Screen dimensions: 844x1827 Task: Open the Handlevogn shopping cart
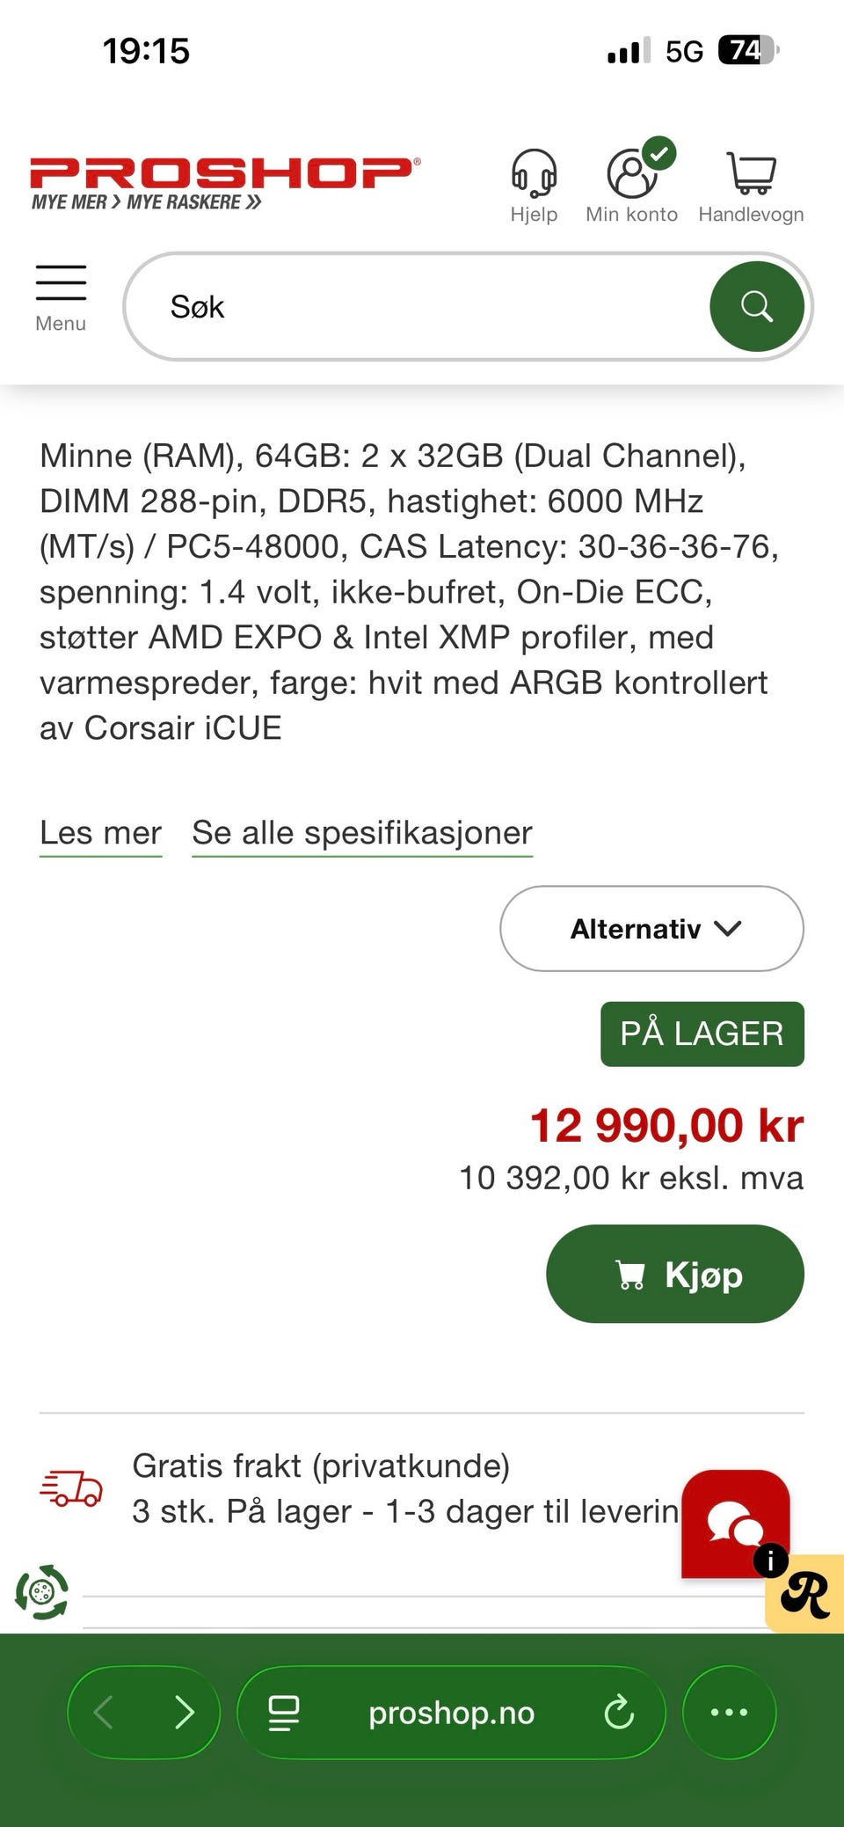[751, 173]
